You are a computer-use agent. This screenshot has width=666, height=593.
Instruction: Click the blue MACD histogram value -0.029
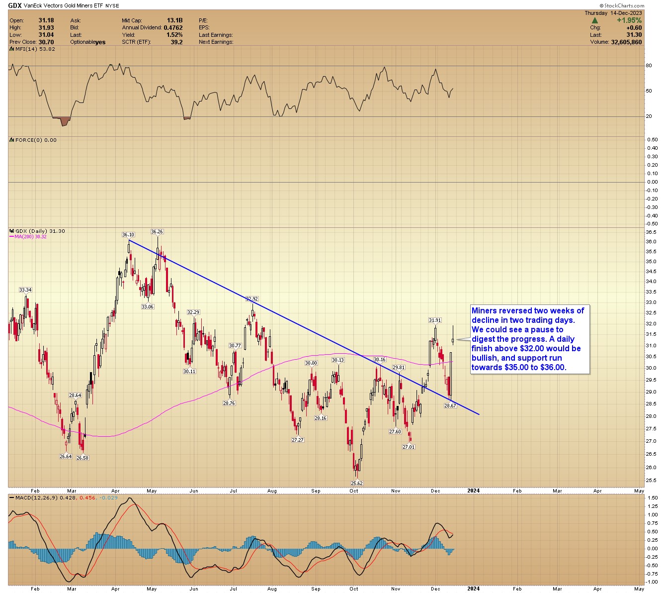click(x=109, y=497)
